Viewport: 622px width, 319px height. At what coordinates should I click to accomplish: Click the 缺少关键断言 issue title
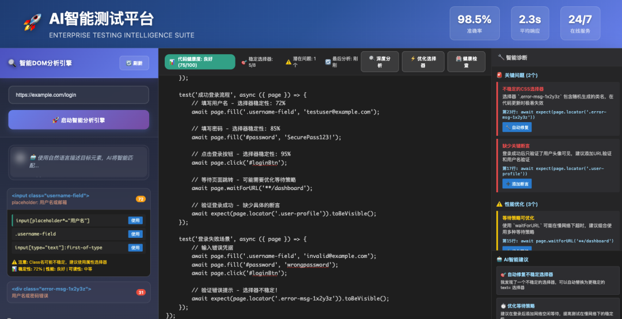[x=516, y=146]
